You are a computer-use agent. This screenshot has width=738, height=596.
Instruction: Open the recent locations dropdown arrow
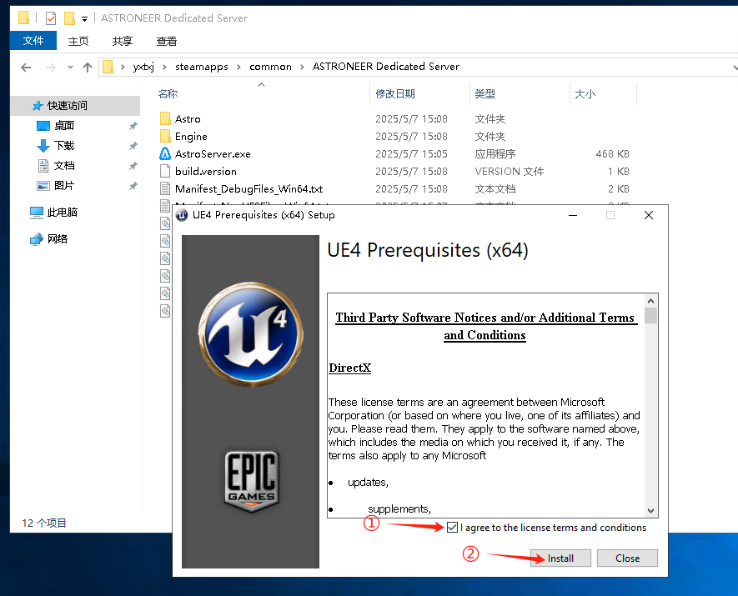[70, 68]
